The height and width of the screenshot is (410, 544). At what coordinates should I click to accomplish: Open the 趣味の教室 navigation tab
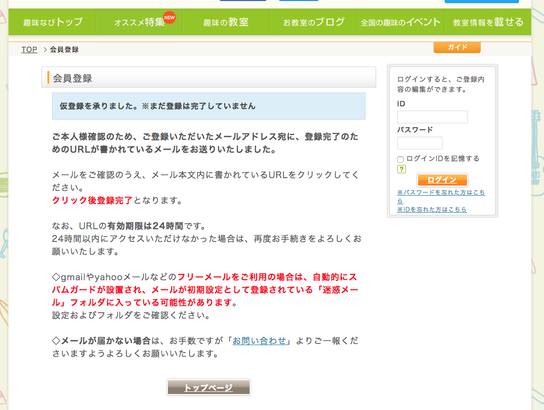(x=226, y=22)
